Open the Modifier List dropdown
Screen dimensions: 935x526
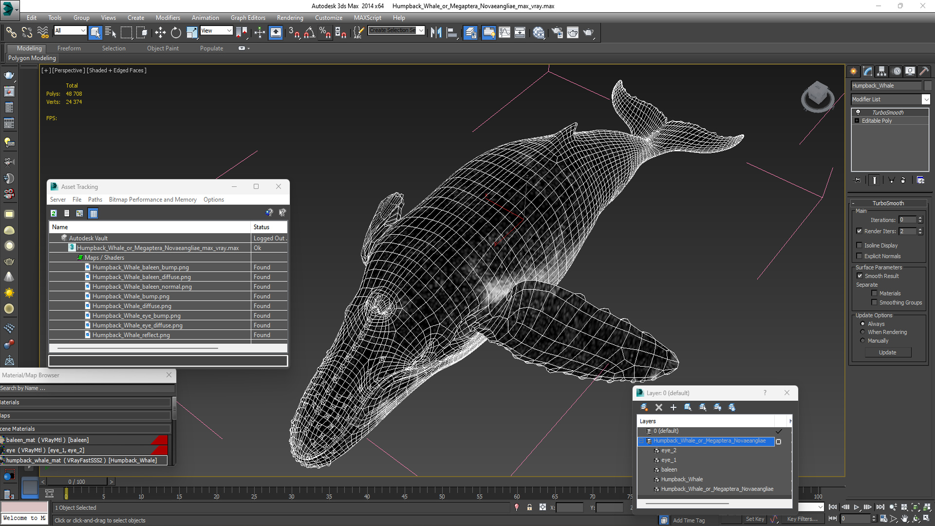(926, 99)
